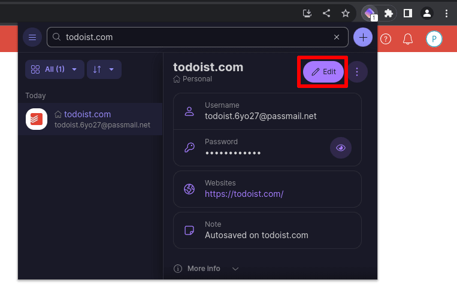The height and width of the screenshot is (292, 457).
Task: Open the sort order dropdown
Action: [x=104, y=69]
